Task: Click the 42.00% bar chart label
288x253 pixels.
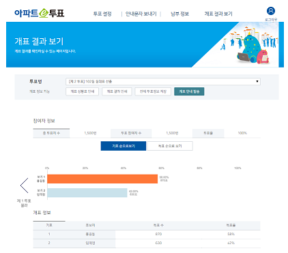Action: point(133,191)
